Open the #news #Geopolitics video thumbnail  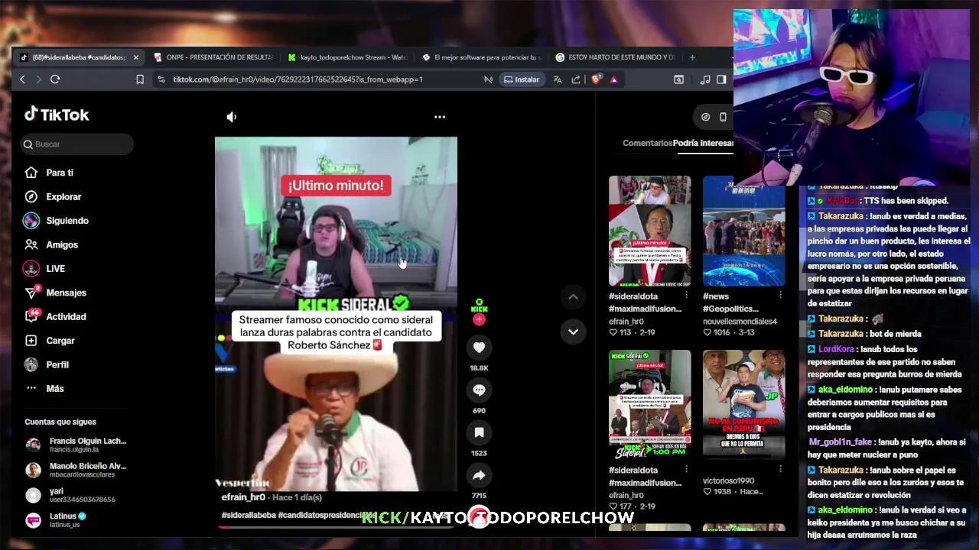743,231
